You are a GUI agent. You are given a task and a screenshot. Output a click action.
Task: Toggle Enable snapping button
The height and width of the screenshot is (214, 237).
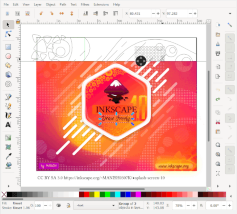pyautogui.click(x=230, y=25)
